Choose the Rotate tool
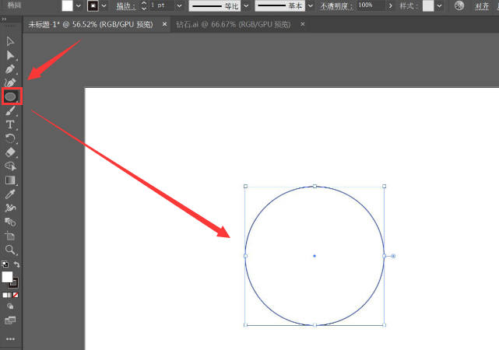499x350 pixels. coord(11,138)
